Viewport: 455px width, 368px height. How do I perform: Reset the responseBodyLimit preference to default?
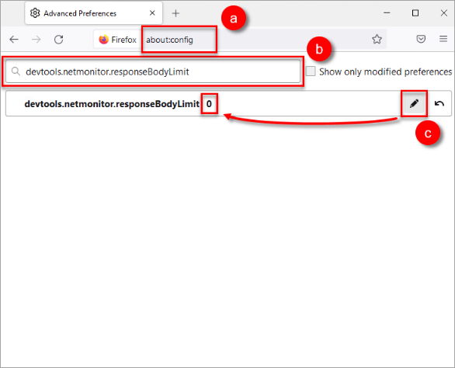pyautogui.click(x=439, y=103)
